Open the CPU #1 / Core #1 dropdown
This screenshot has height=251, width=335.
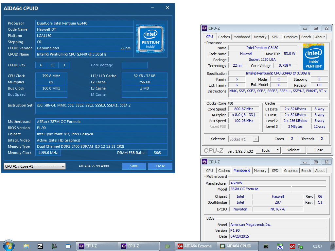point(35,166)
